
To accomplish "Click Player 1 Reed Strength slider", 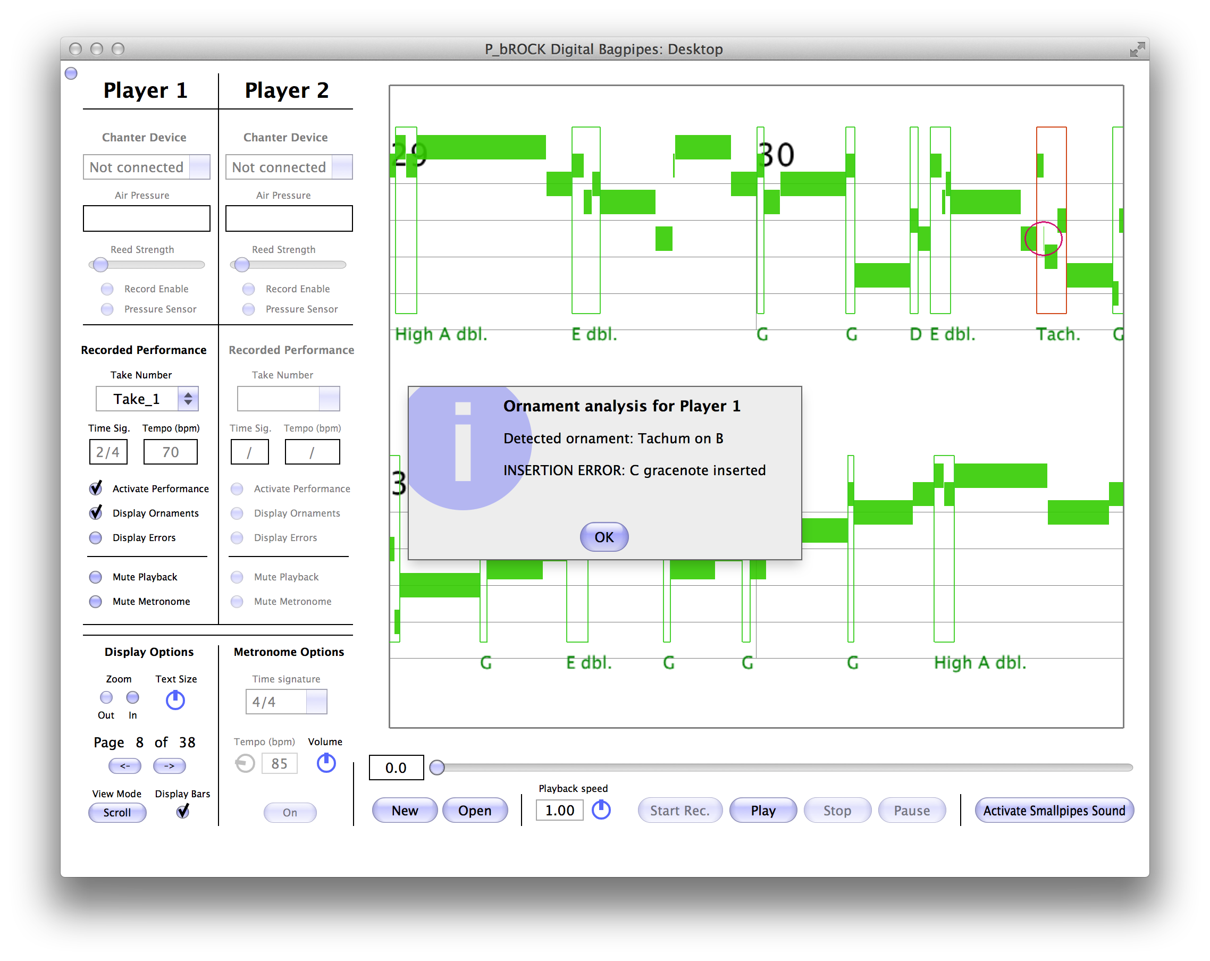I will (147, 264).
